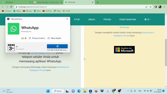
Task: Open the Gmail bookmark
Action: click(x=67, y=11)
